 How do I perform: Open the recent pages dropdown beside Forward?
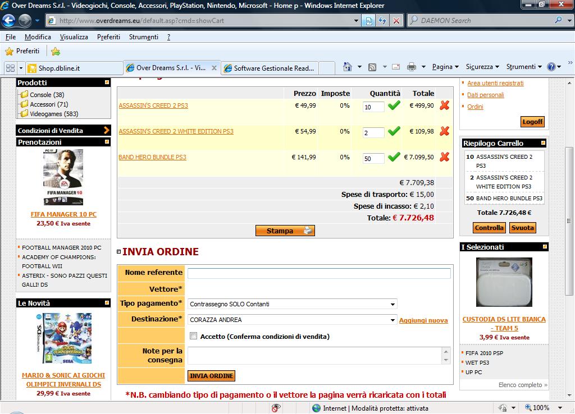pos(37,21)
